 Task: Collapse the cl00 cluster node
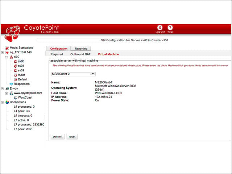[7, 57]
